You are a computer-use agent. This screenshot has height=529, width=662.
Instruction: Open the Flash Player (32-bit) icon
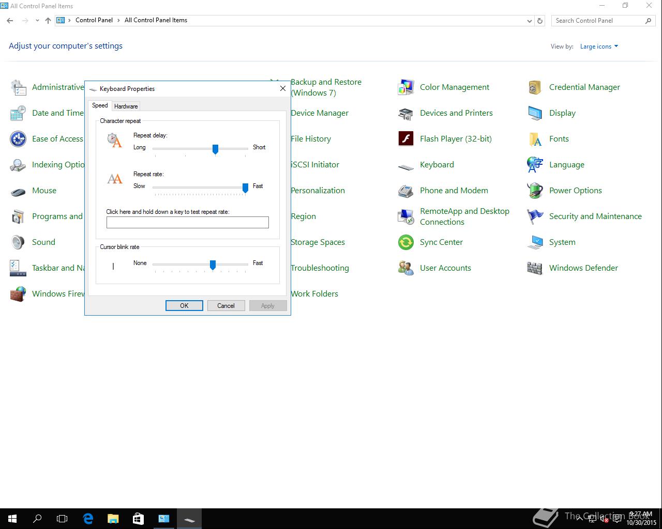point(406,139)
